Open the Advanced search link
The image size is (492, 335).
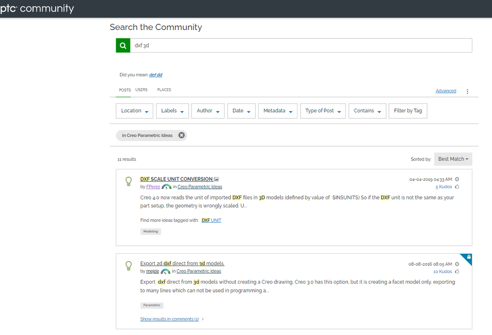tap(446, 91)
